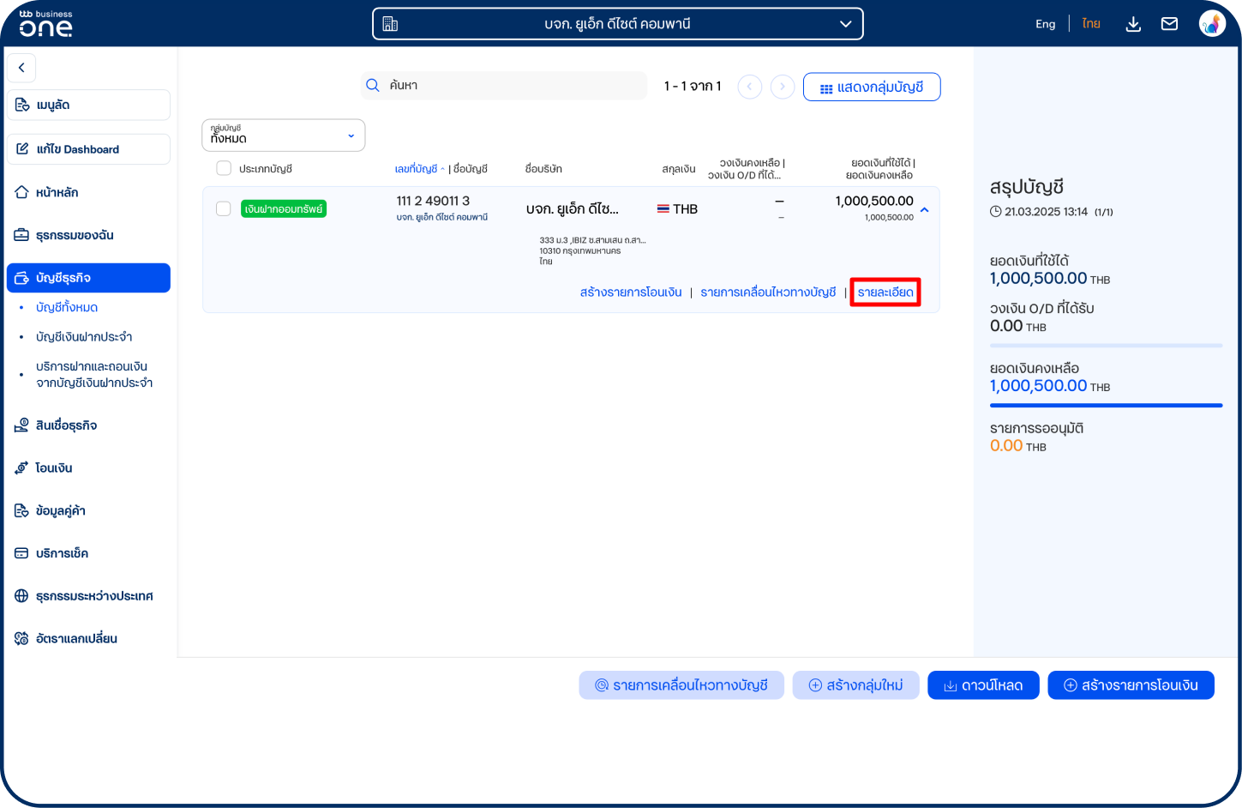Collapse sidebar with the back arrow
This screenshot has height=808, width=1242.
click(x=22, y=68)
